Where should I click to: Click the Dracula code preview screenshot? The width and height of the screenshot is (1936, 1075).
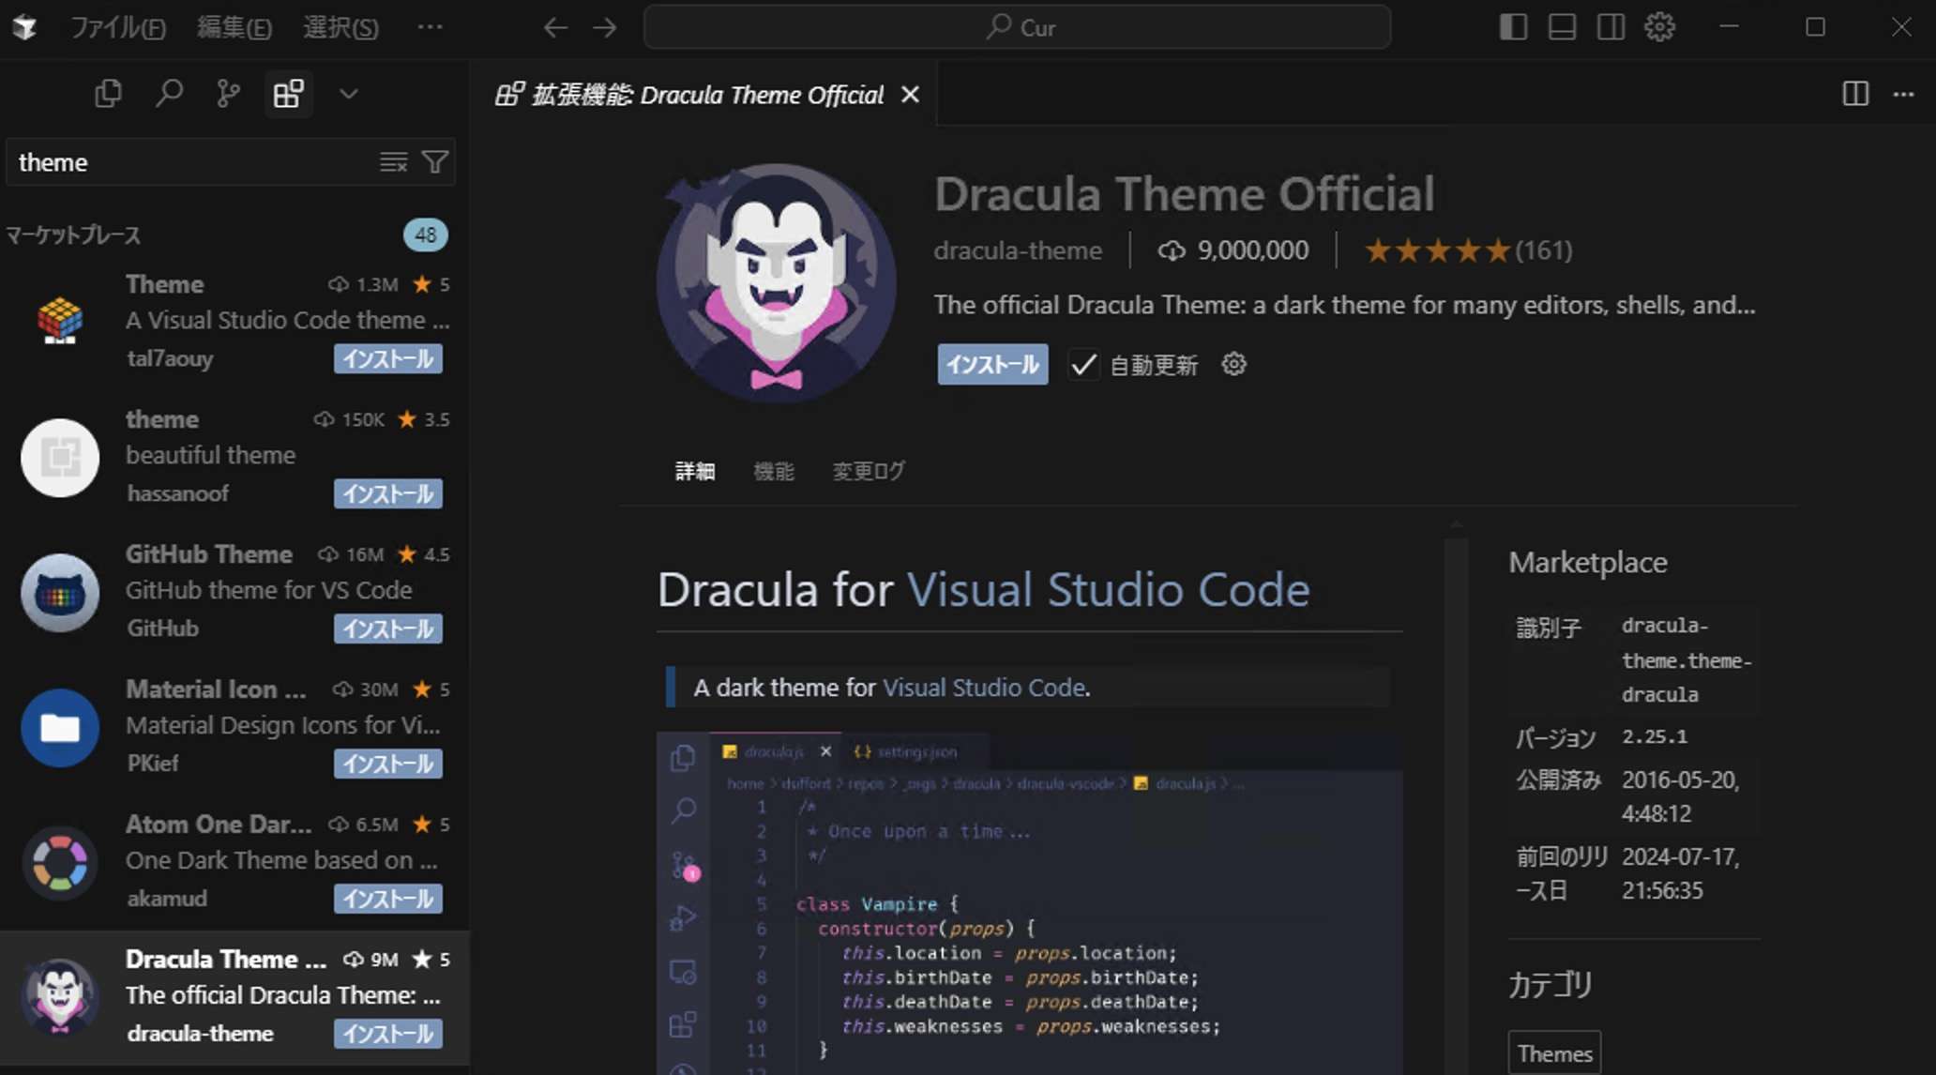click(1029, 902)
